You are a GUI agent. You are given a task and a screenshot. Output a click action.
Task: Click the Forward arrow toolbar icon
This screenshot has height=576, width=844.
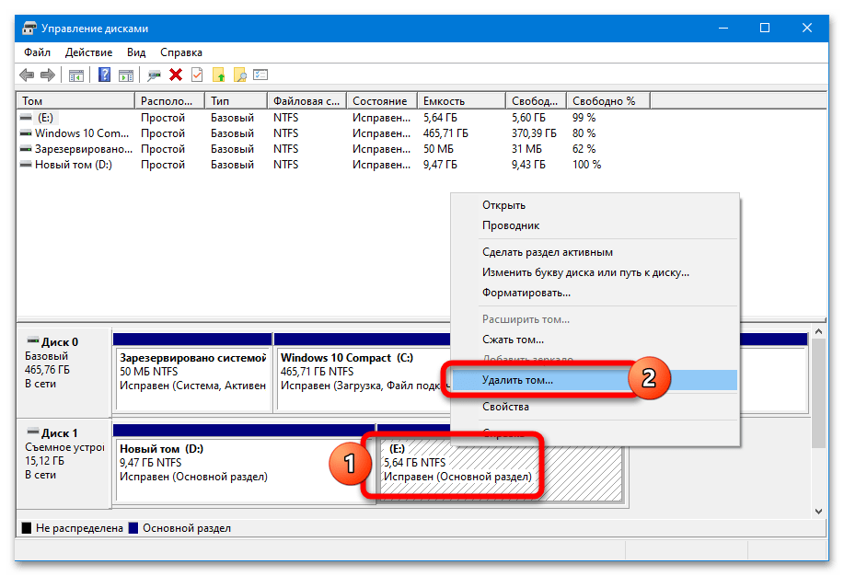(48, 75)
